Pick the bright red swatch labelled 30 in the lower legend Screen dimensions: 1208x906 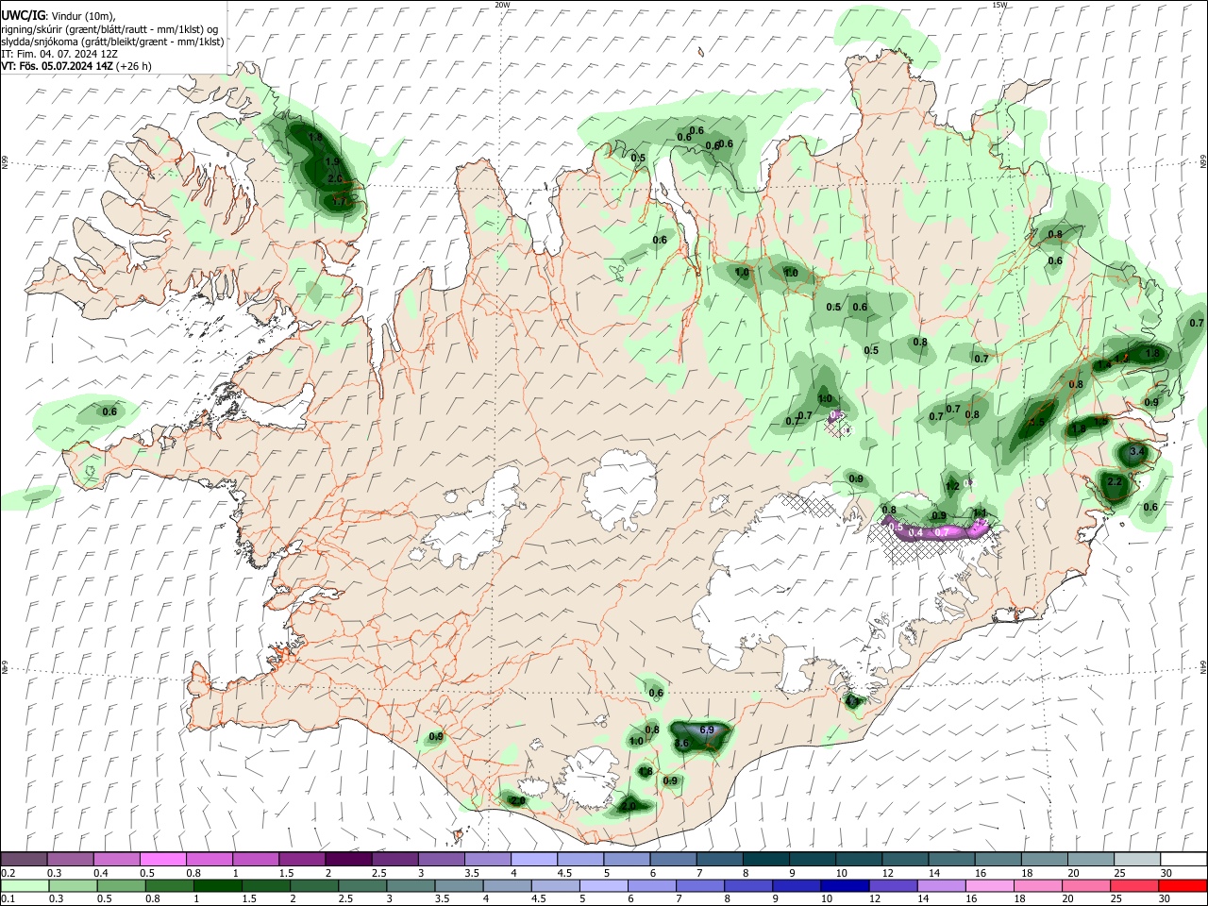pyautogui.click(x=1182, y=885)
